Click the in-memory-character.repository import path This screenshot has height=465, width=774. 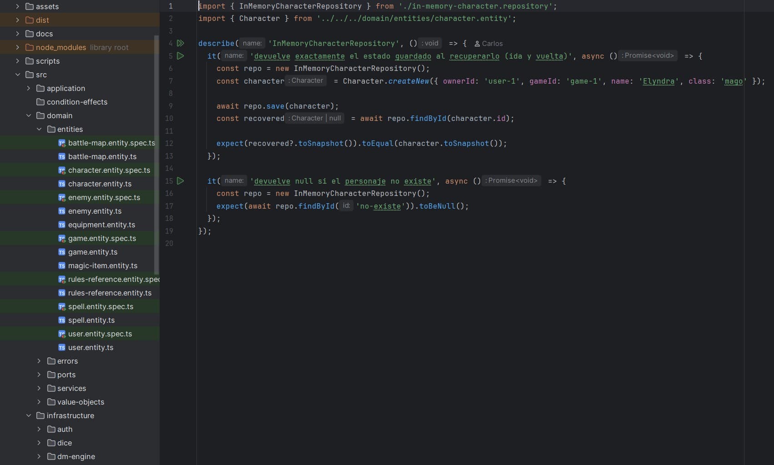tap(475, 6)
